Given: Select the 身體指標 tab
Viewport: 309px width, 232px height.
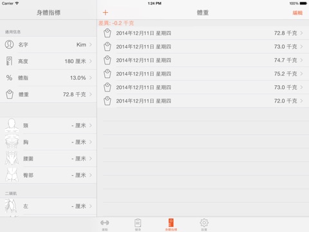Looking at the screenshot, I should [171, 225].
